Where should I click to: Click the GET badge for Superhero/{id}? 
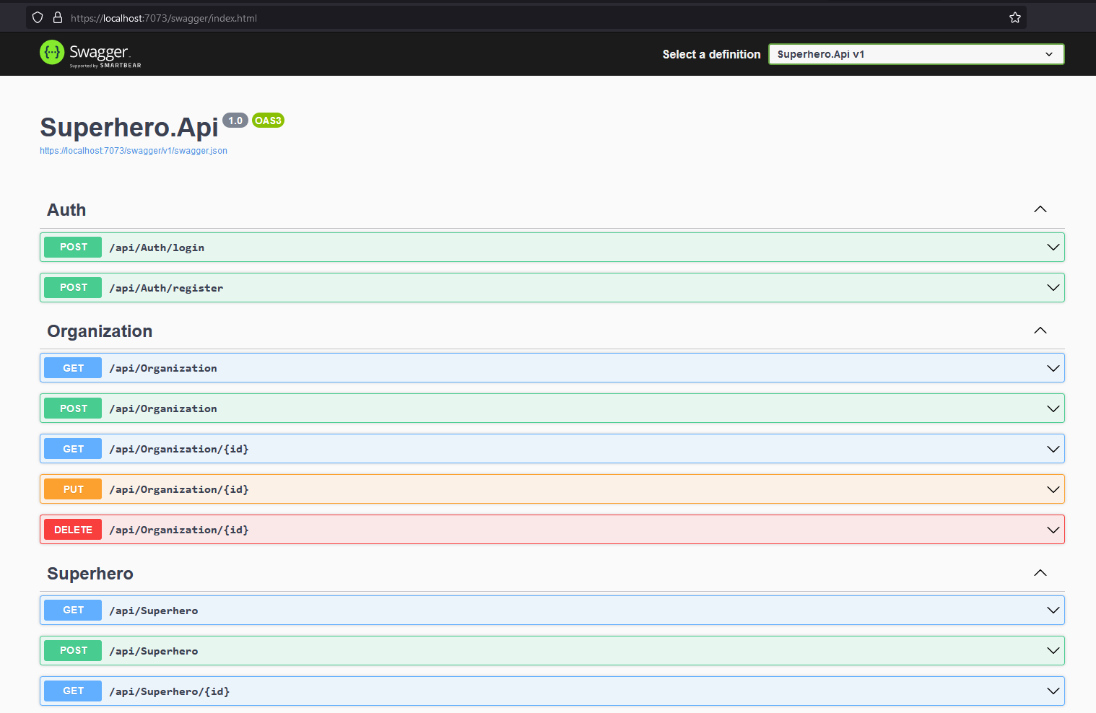[73, 691]
